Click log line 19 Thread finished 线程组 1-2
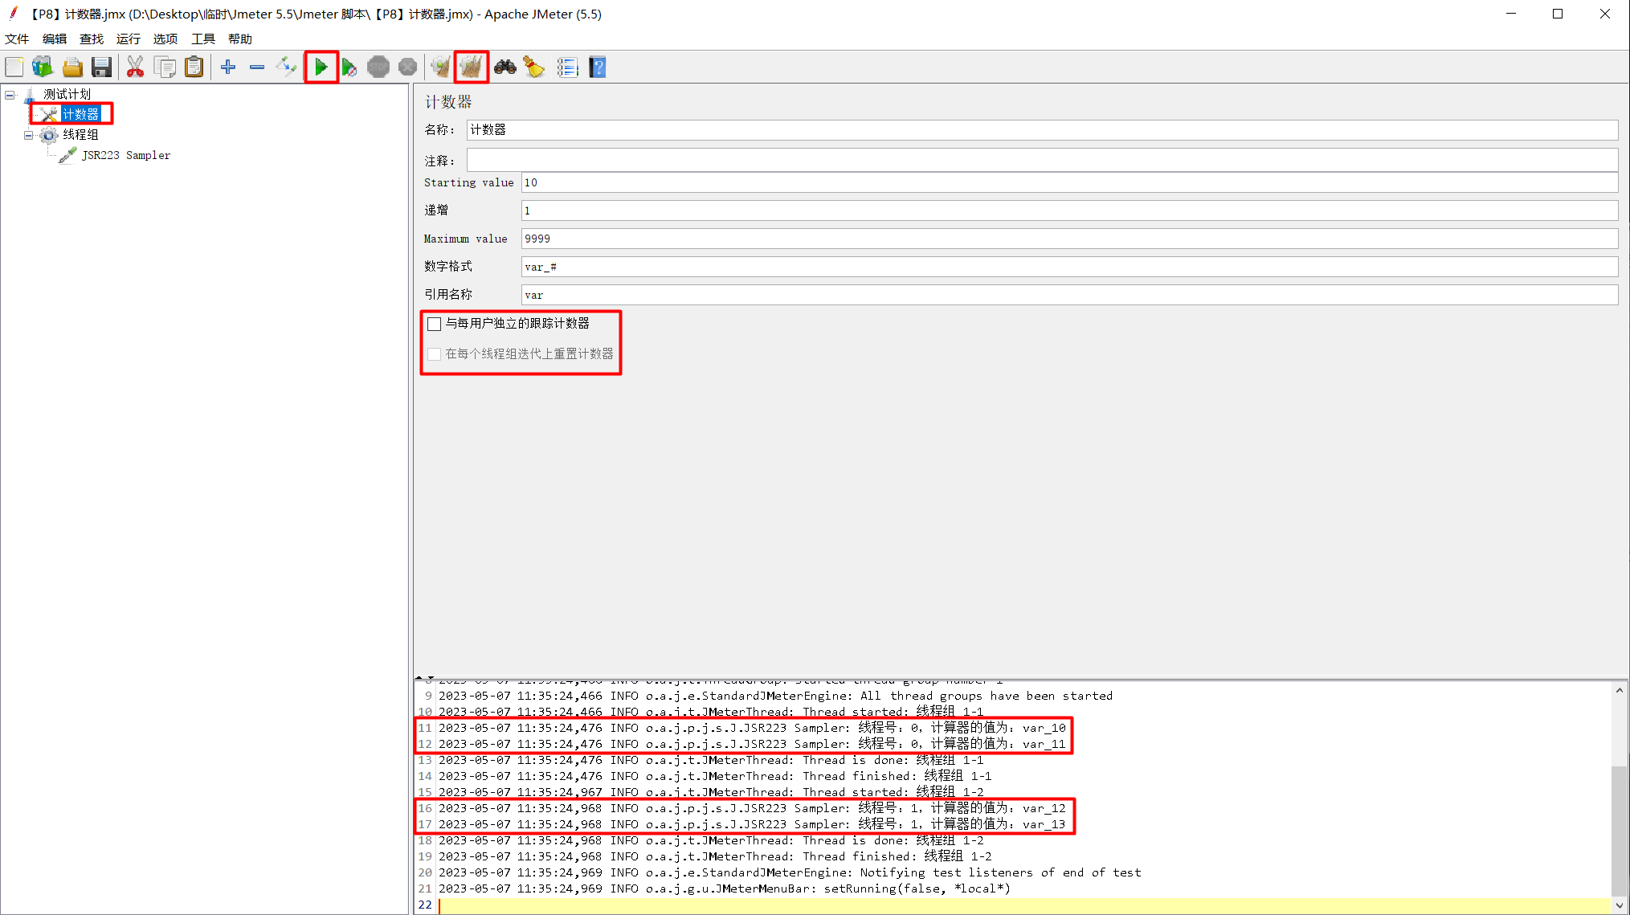This screenshot has width=1630, height=915. tap(715, 856)
